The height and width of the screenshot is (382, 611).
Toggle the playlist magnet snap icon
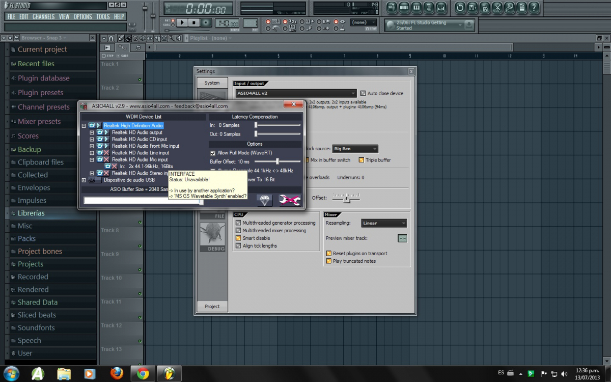tap(111, 38)
